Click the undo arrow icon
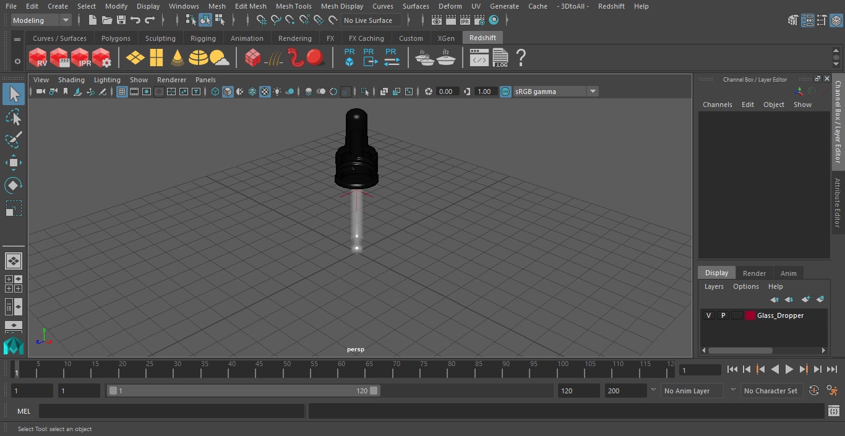The image size is (845, 436). point(135,20)
